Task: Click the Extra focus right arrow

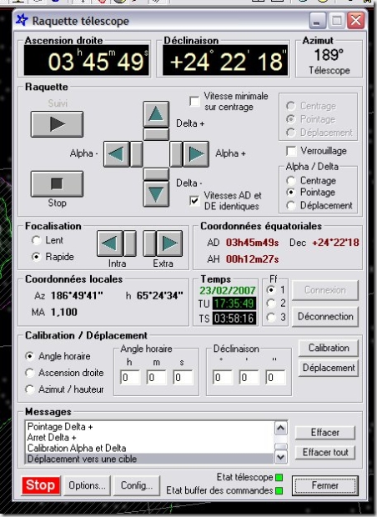Action: pos(169,243)
